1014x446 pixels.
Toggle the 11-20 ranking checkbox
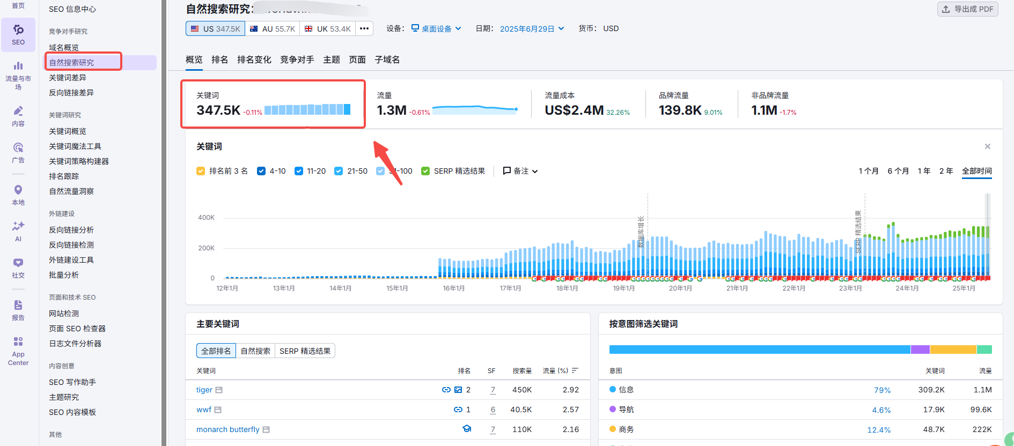(299, 171)
